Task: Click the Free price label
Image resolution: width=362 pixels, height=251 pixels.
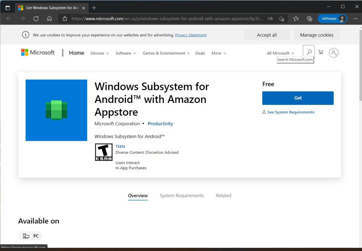Action: coord(268,84)
